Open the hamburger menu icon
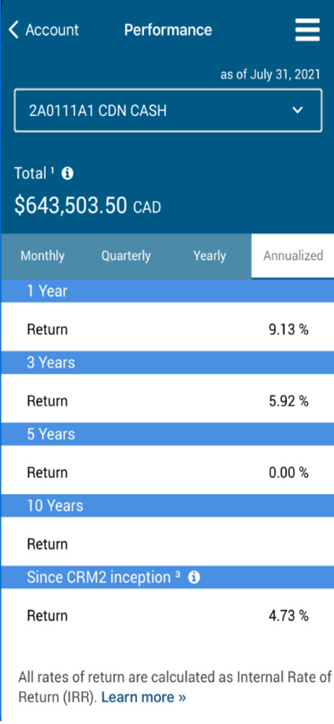Viewport: 334px width, 724px height. click(307, 30)
